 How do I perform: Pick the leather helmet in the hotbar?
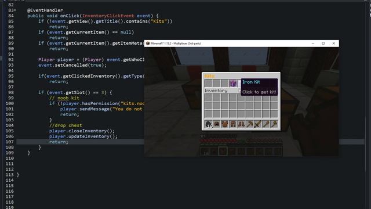(216, 124)
